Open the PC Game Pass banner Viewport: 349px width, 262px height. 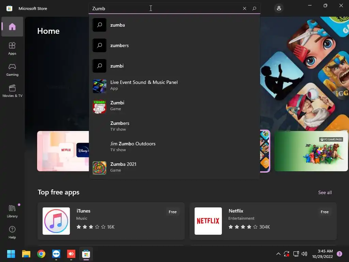pos(311,151)
